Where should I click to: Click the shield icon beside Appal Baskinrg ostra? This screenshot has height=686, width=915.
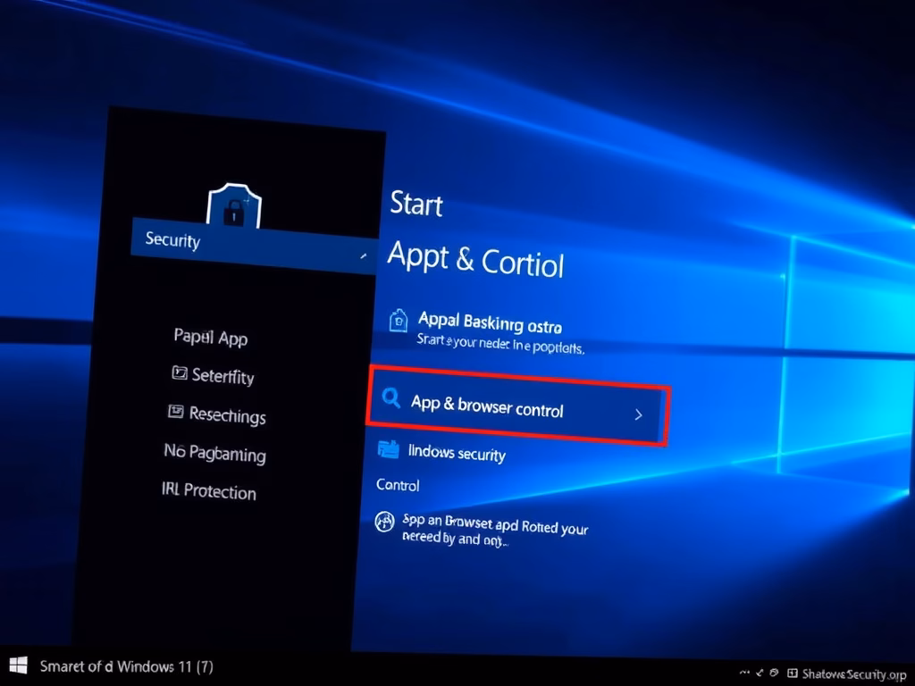(398, 321)
